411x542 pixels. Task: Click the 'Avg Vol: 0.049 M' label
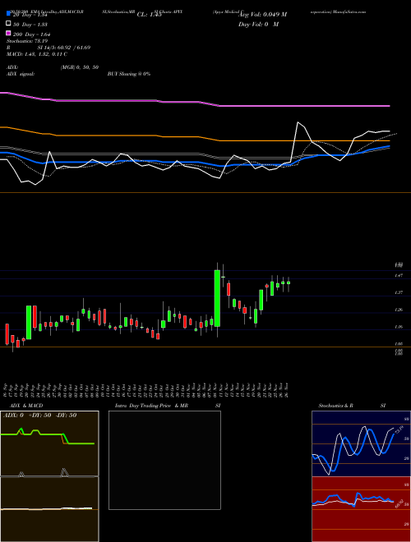tap(263, 15)
